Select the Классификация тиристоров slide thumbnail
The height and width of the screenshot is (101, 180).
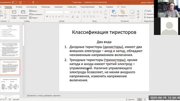[x=10, y=67]
